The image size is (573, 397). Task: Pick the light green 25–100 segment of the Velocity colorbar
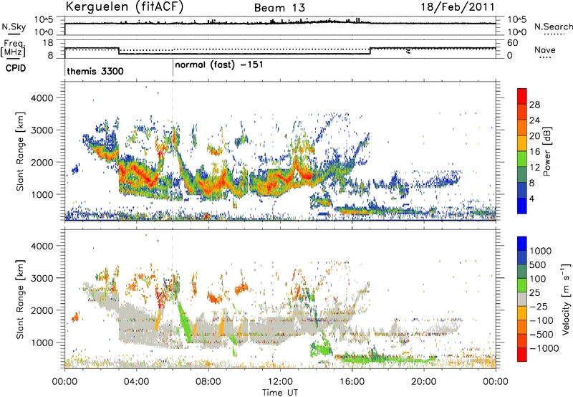click(x=522, y=285)
